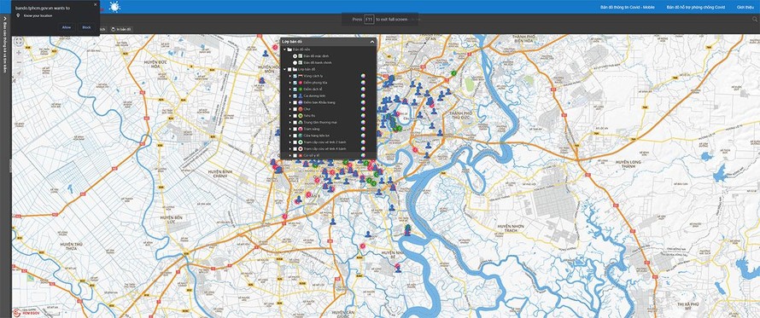Click the 'In bản đồ' print button

(121, 29)
